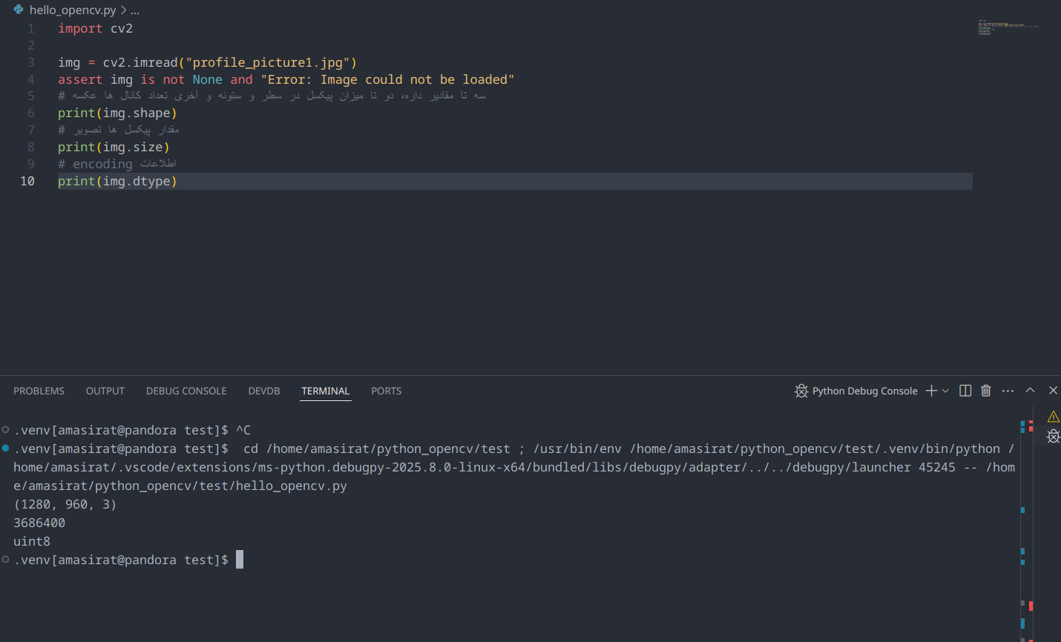Open the PORTS tab
This screenshot has height=642, width=1061.
click(386, 391)
